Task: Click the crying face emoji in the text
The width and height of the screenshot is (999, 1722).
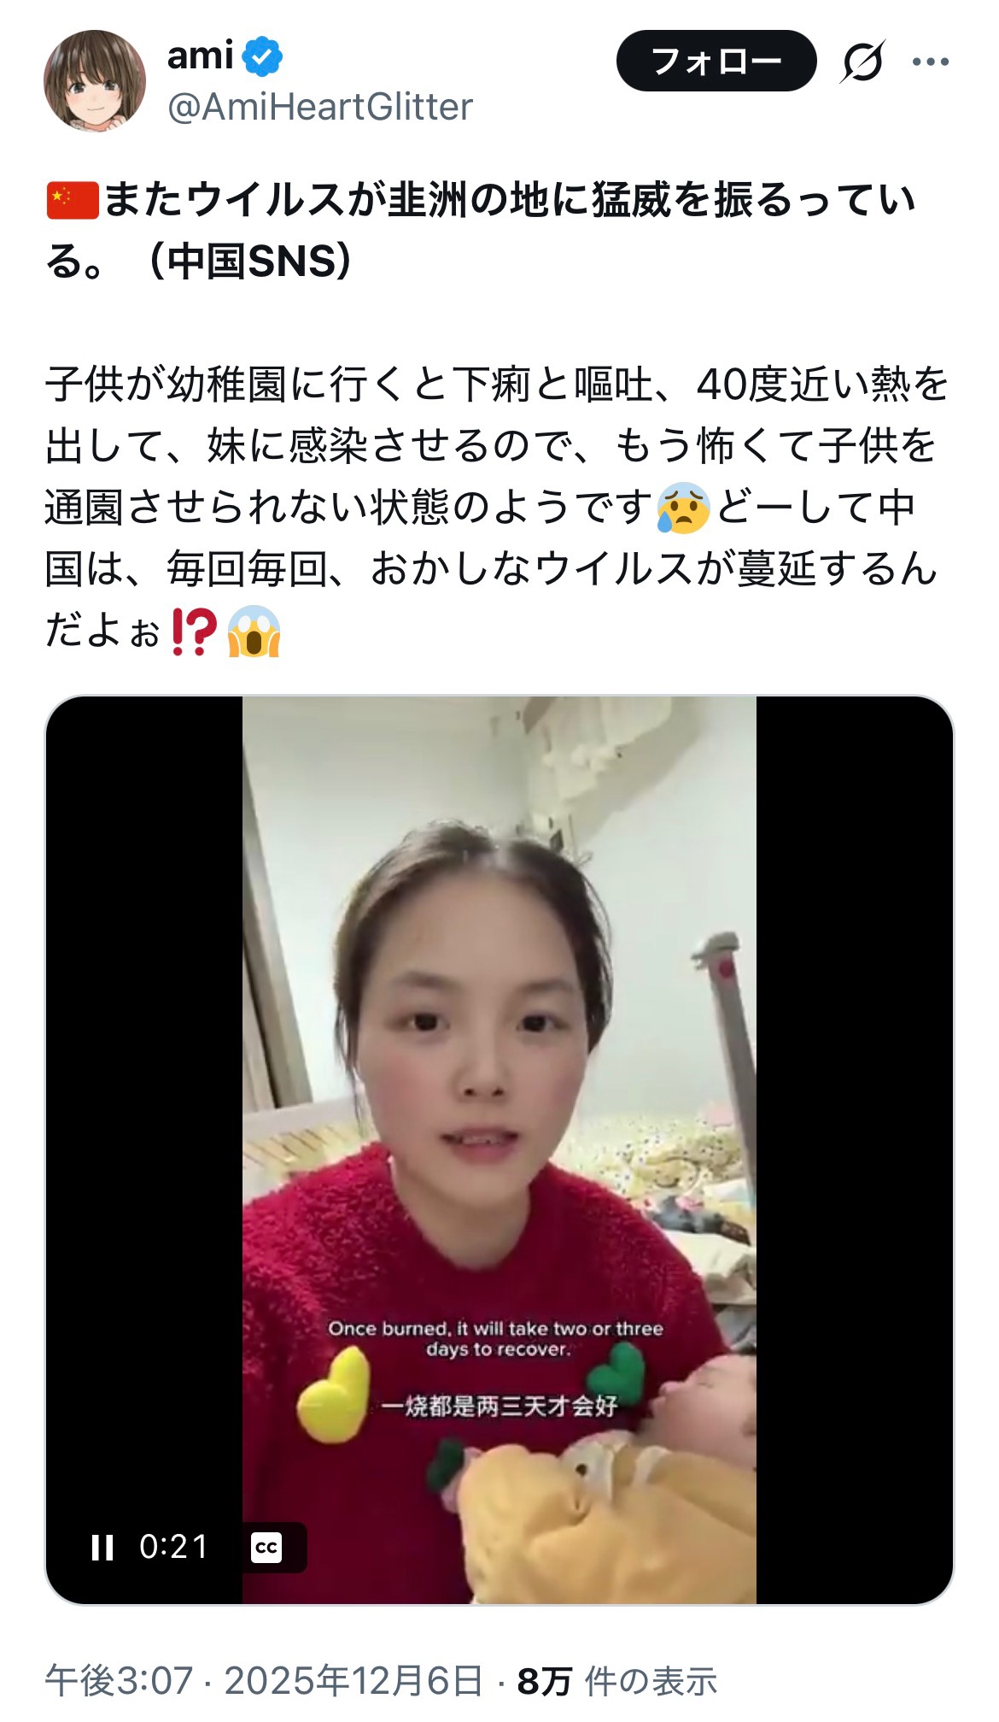Action: (683, 508)
